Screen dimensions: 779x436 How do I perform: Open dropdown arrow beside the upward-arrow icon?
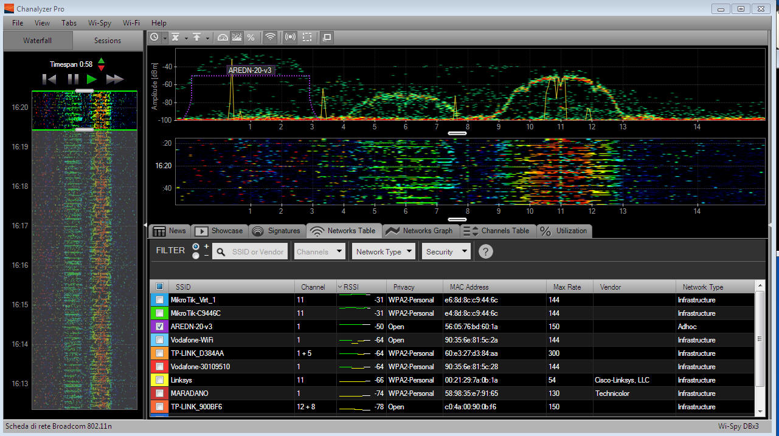207,38
